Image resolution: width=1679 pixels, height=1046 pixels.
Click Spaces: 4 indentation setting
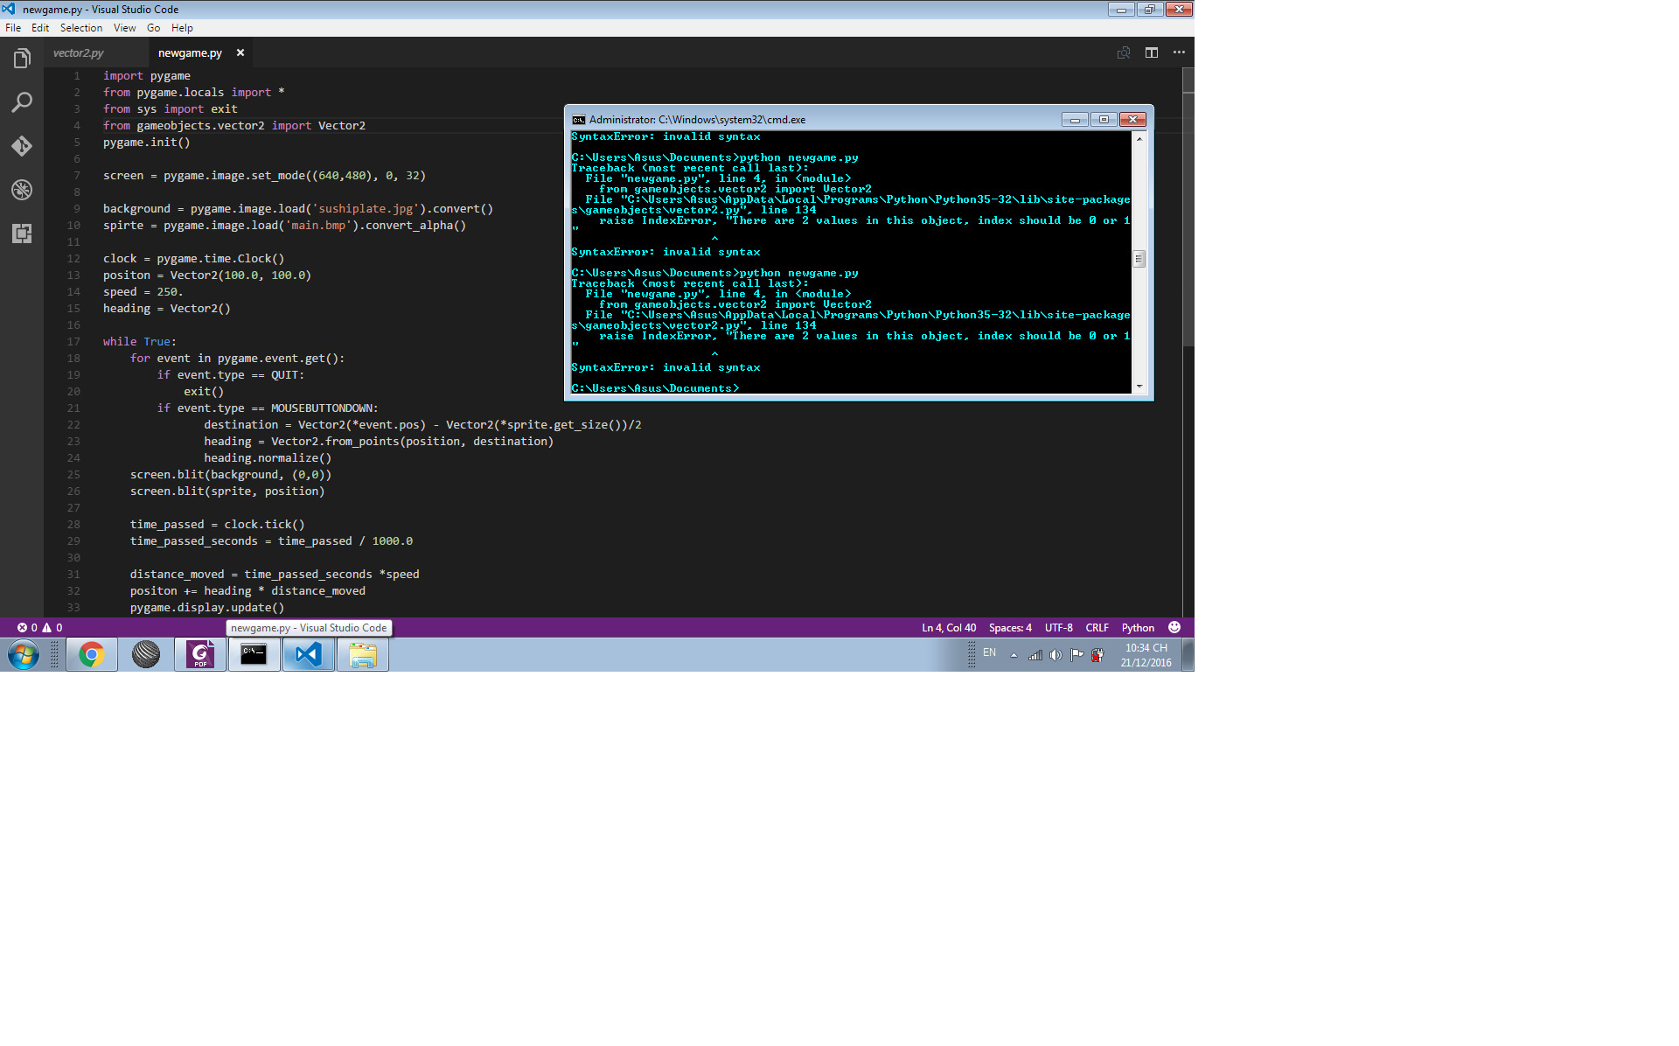click(1010, 627)
